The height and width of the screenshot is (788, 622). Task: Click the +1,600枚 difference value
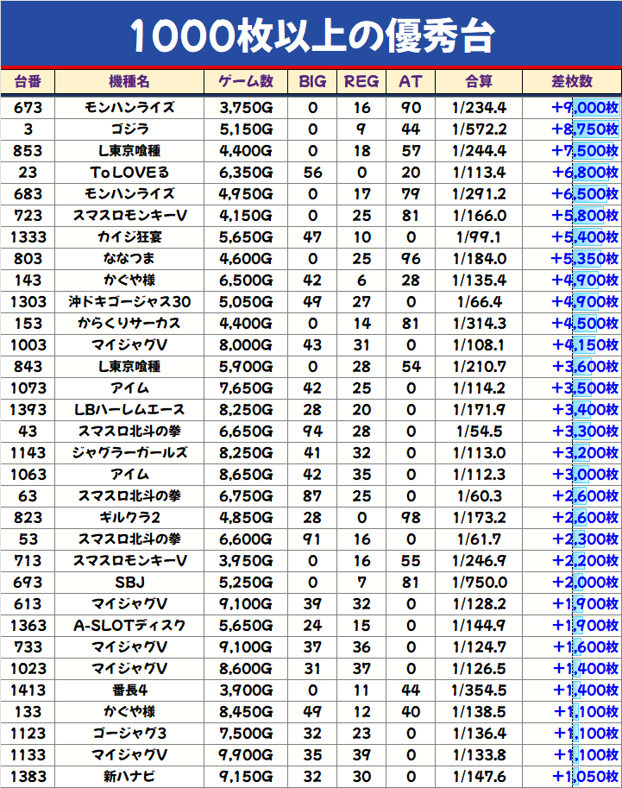pyautogui.click(x=585, y=648)
